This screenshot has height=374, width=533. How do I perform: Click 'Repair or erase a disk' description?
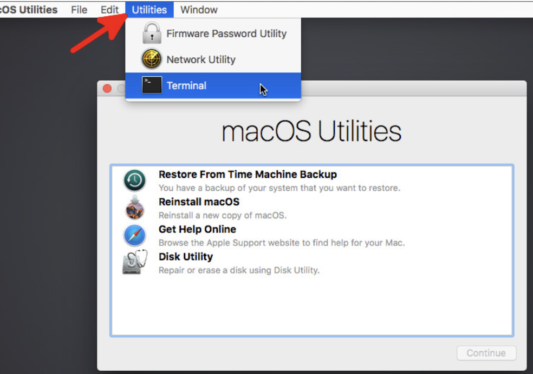239,270
